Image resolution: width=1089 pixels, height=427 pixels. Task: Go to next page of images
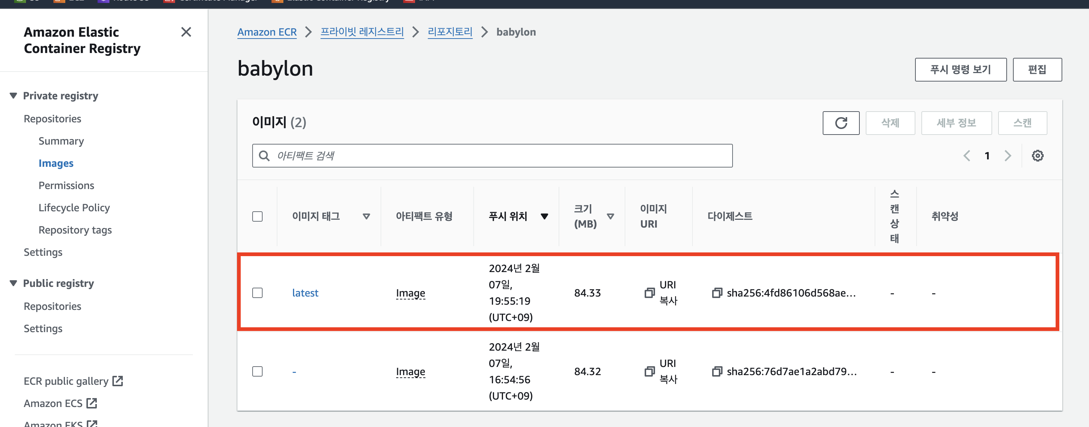coord(1008,156)
